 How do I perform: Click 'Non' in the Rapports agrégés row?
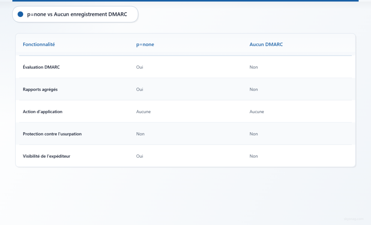pos(254,89)
